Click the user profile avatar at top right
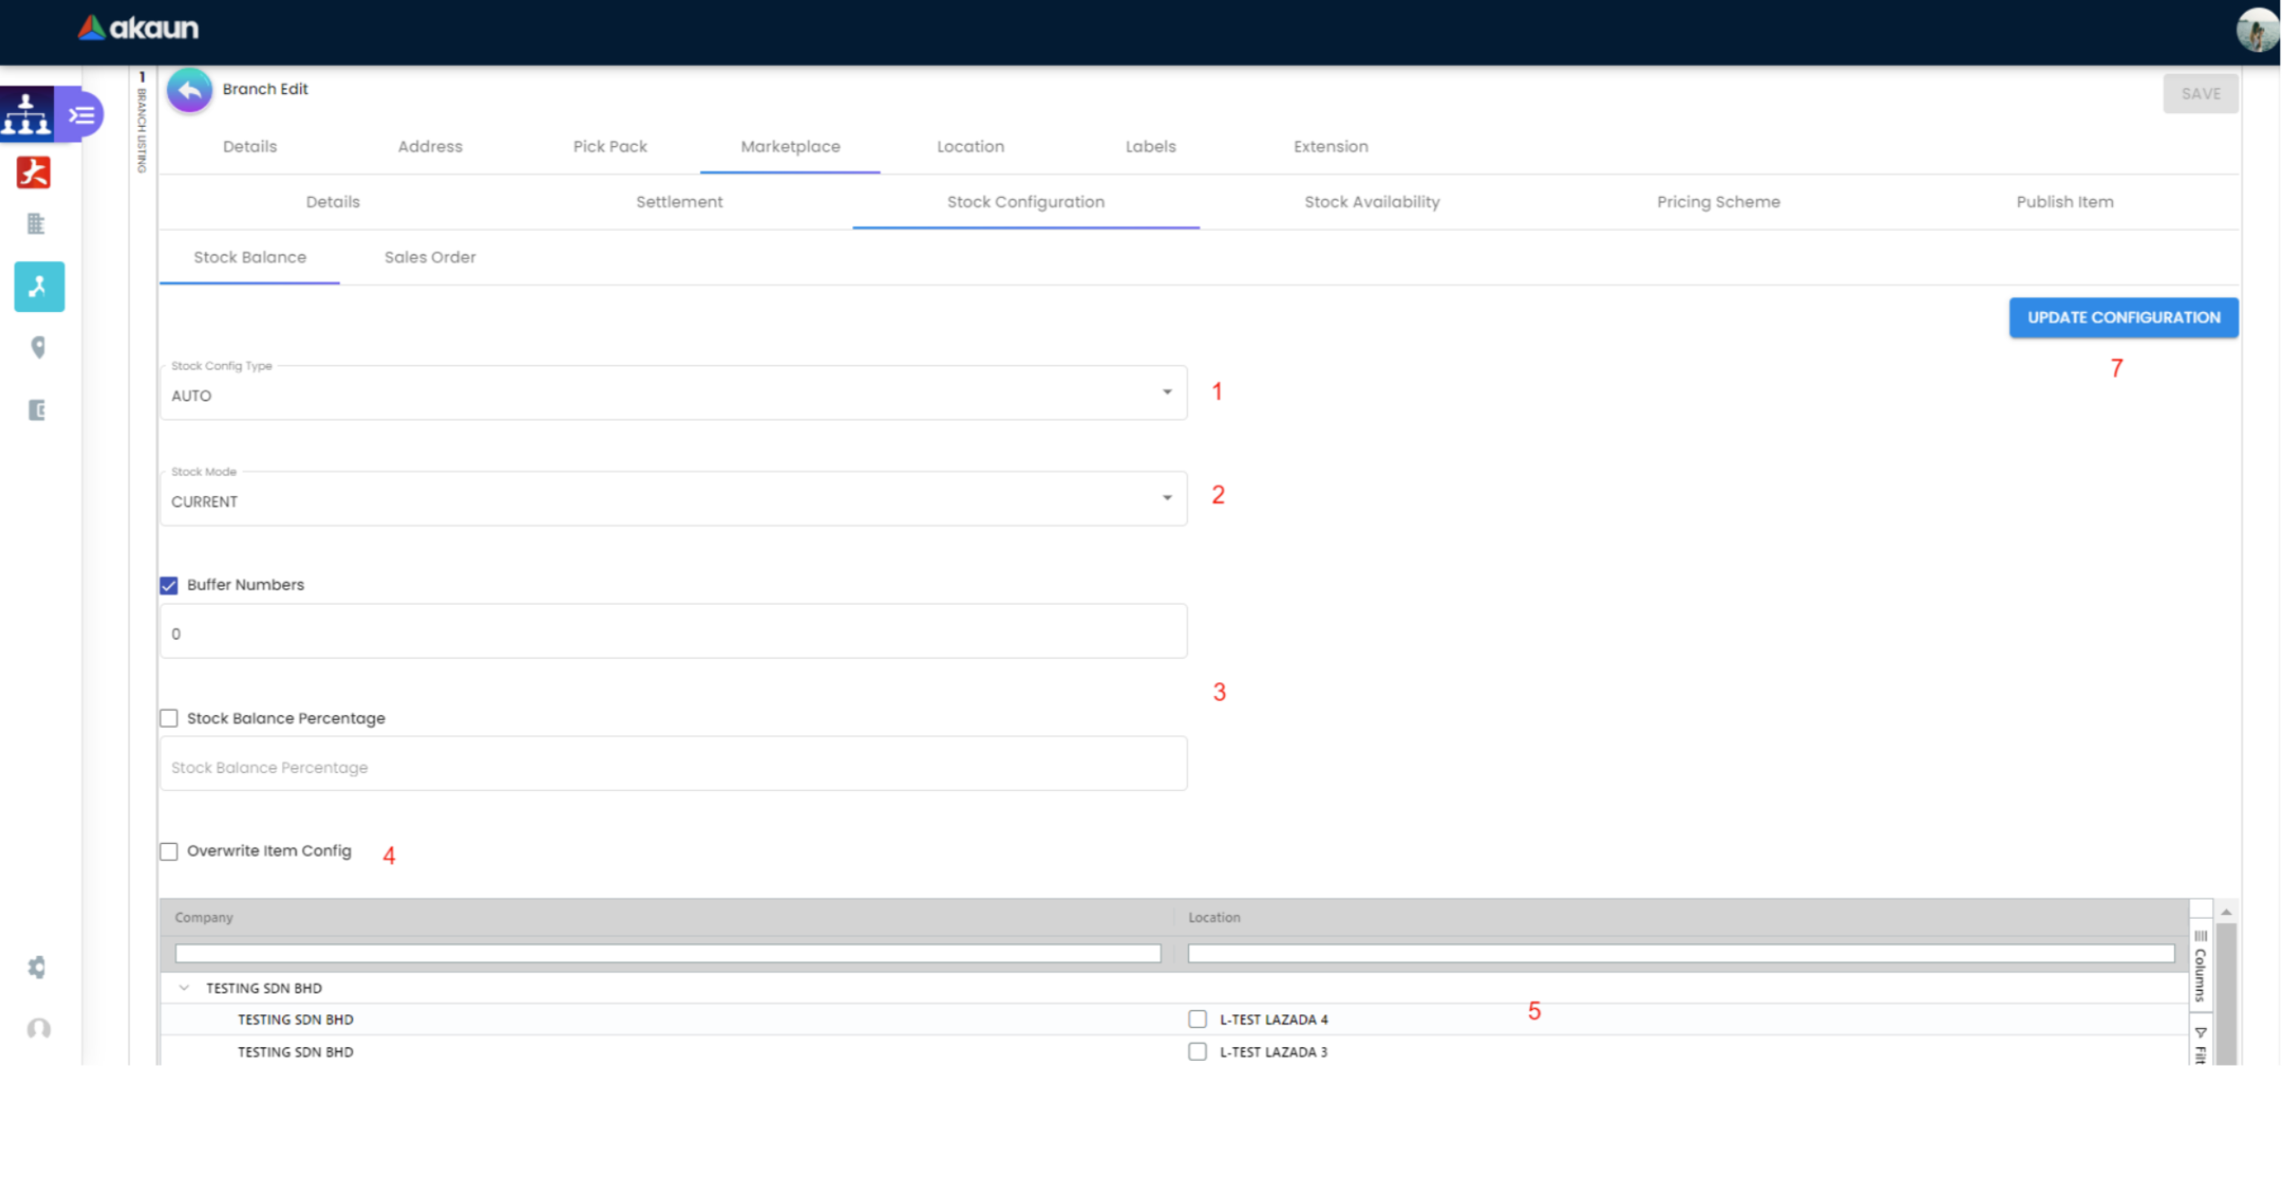 (x=2257, y=31)
